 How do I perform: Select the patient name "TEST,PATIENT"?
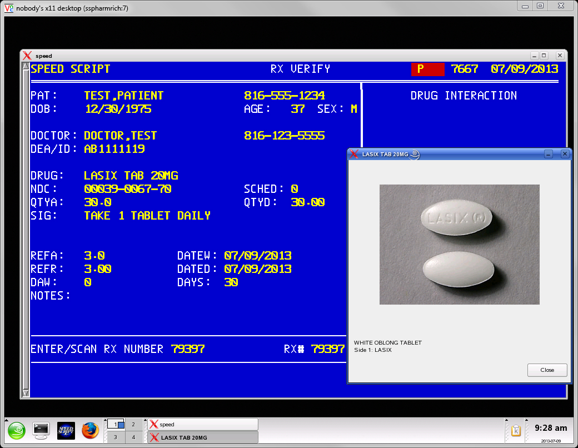pyautogui.click(x=124, y=96)
